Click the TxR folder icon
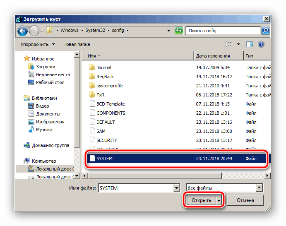Screen dimensions: 286x226 click(92, 95)
